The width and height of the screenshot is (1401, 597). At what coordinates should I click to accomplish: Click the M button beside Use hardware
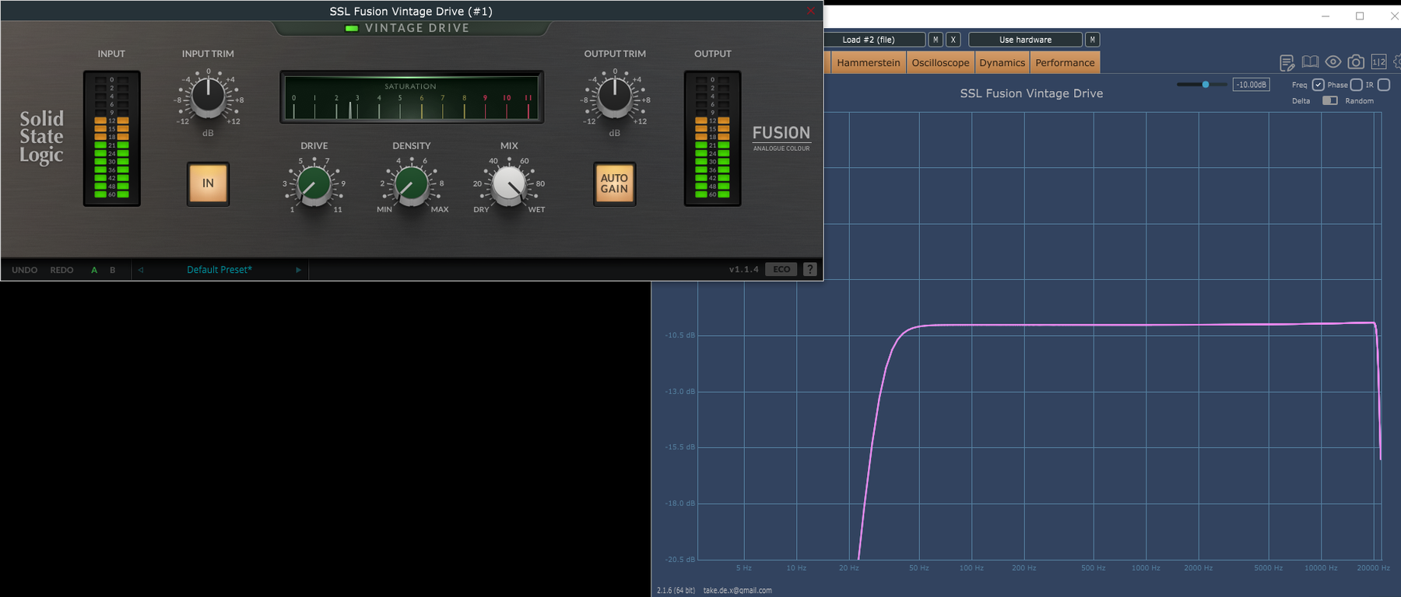pyautogui.click(x=1092, y=40)
